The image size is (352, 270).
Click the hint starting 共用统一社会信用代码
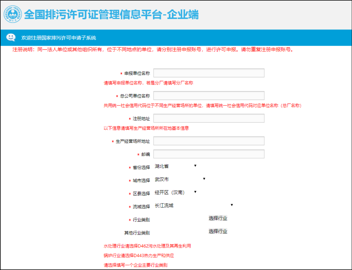(203, 105)
